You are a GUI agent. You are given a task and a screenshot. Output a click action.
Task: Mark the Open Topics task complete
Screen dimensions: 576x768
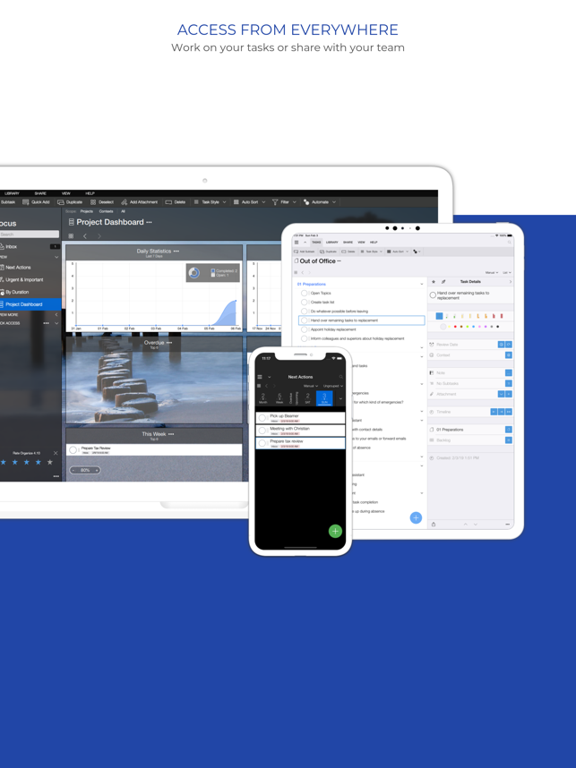pyautogui.click(x=305, y=293)
